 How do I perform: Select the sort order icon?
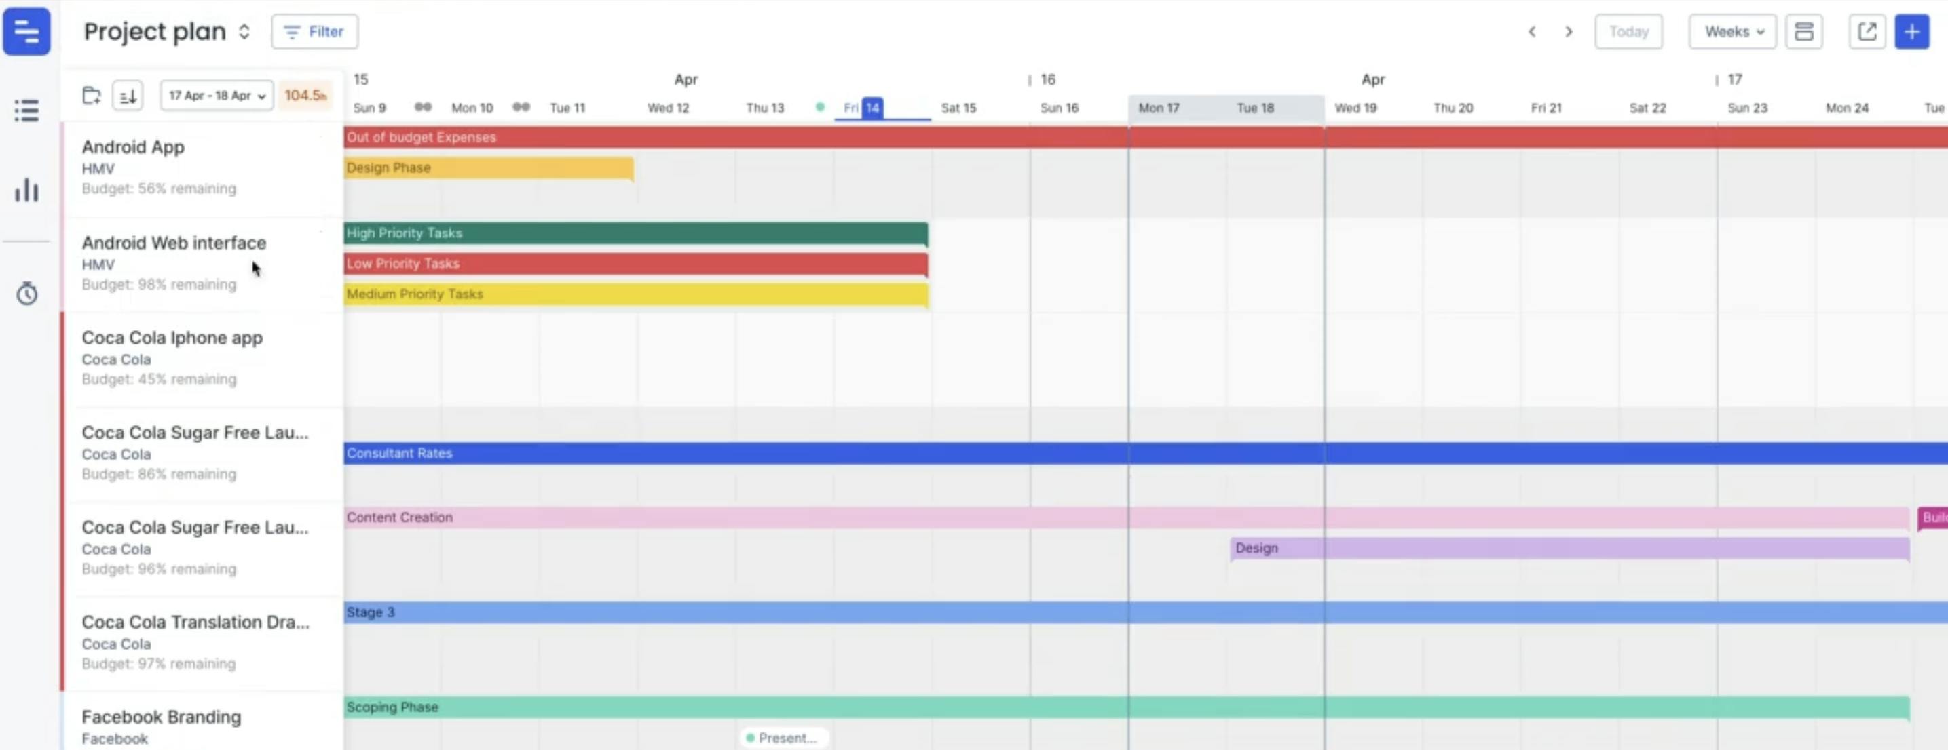tap(127, 95)
